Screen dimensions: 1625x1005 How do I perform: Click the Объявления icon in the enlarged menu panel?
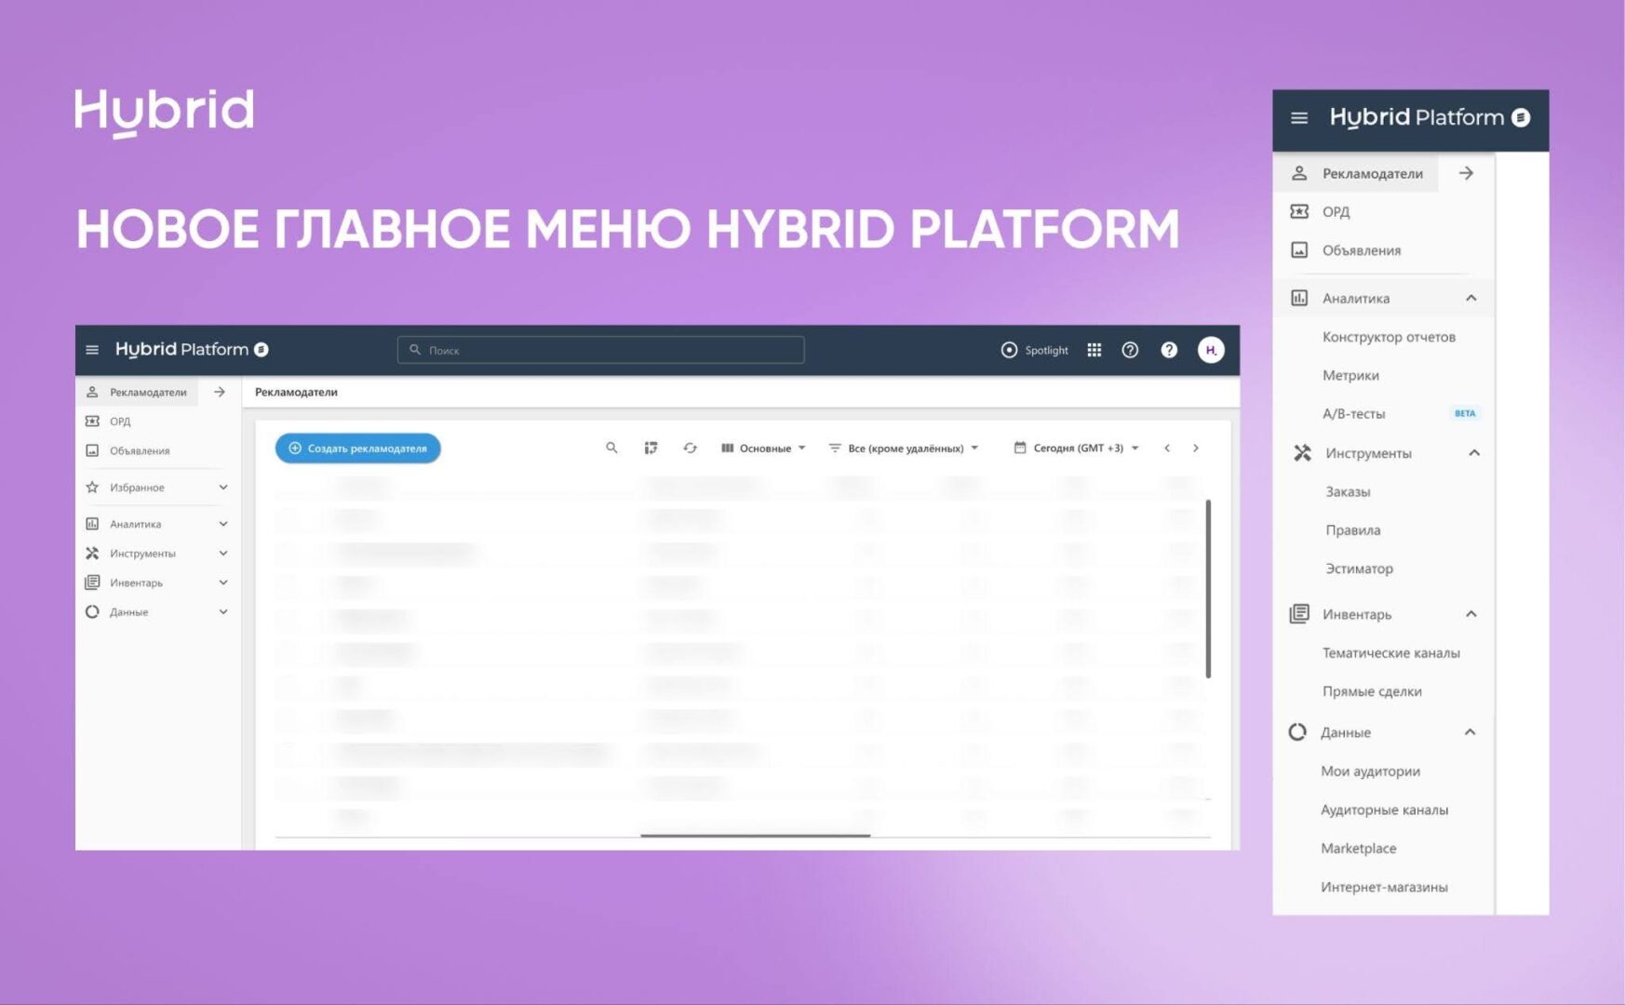1299,250
